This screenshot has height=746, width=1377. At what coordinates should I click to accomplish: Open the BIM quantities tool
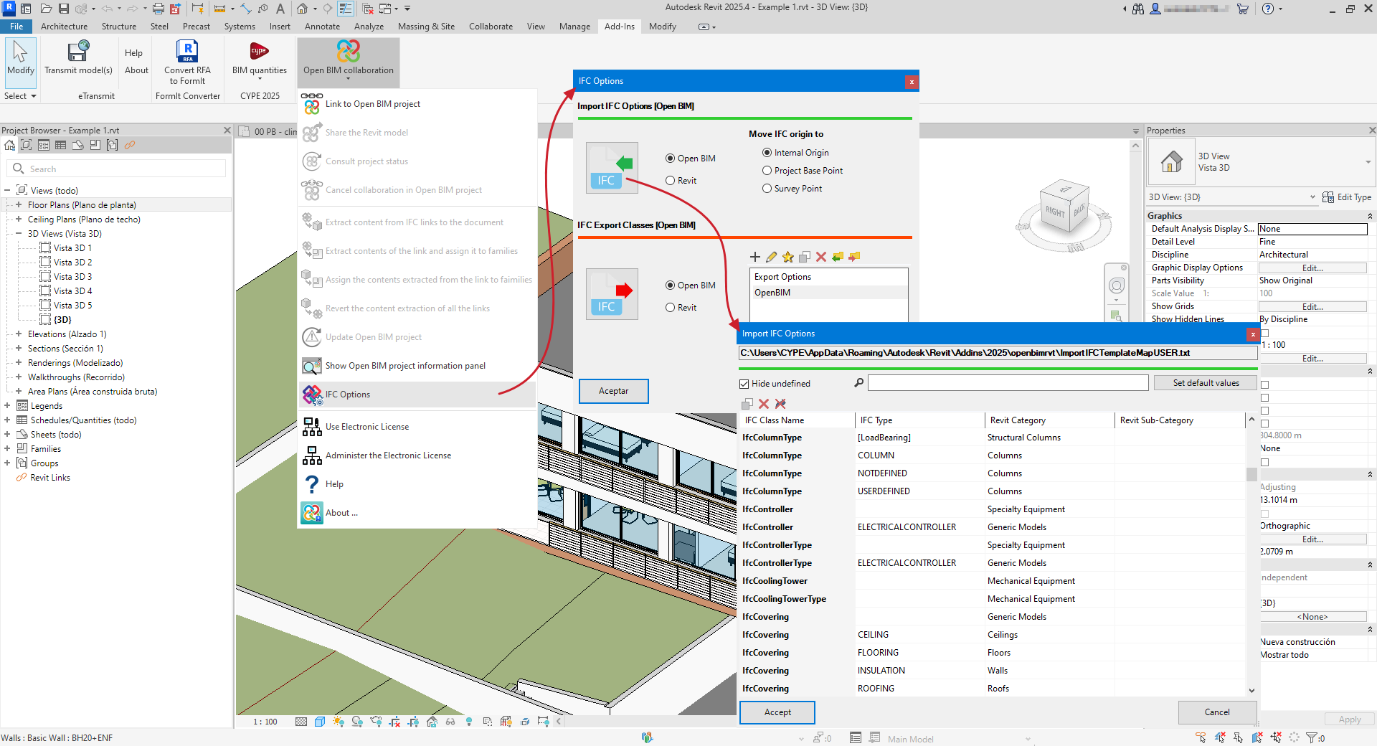click(259, 52)
